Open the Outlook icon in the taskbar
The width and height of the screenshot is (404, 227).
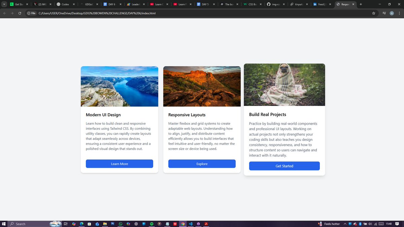pos(97,224)
